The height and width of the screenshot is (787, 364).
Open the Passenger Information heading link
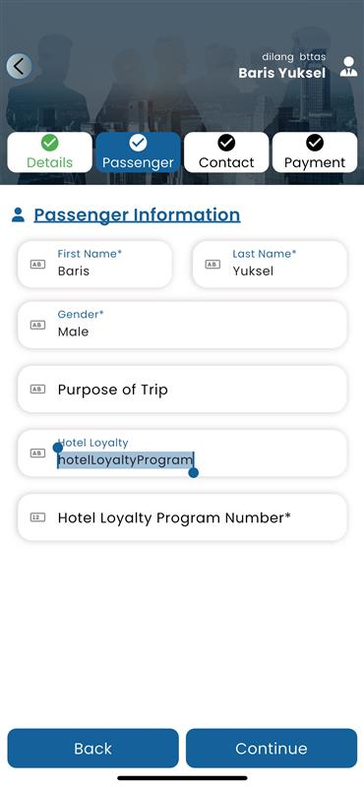coord(137,214)
